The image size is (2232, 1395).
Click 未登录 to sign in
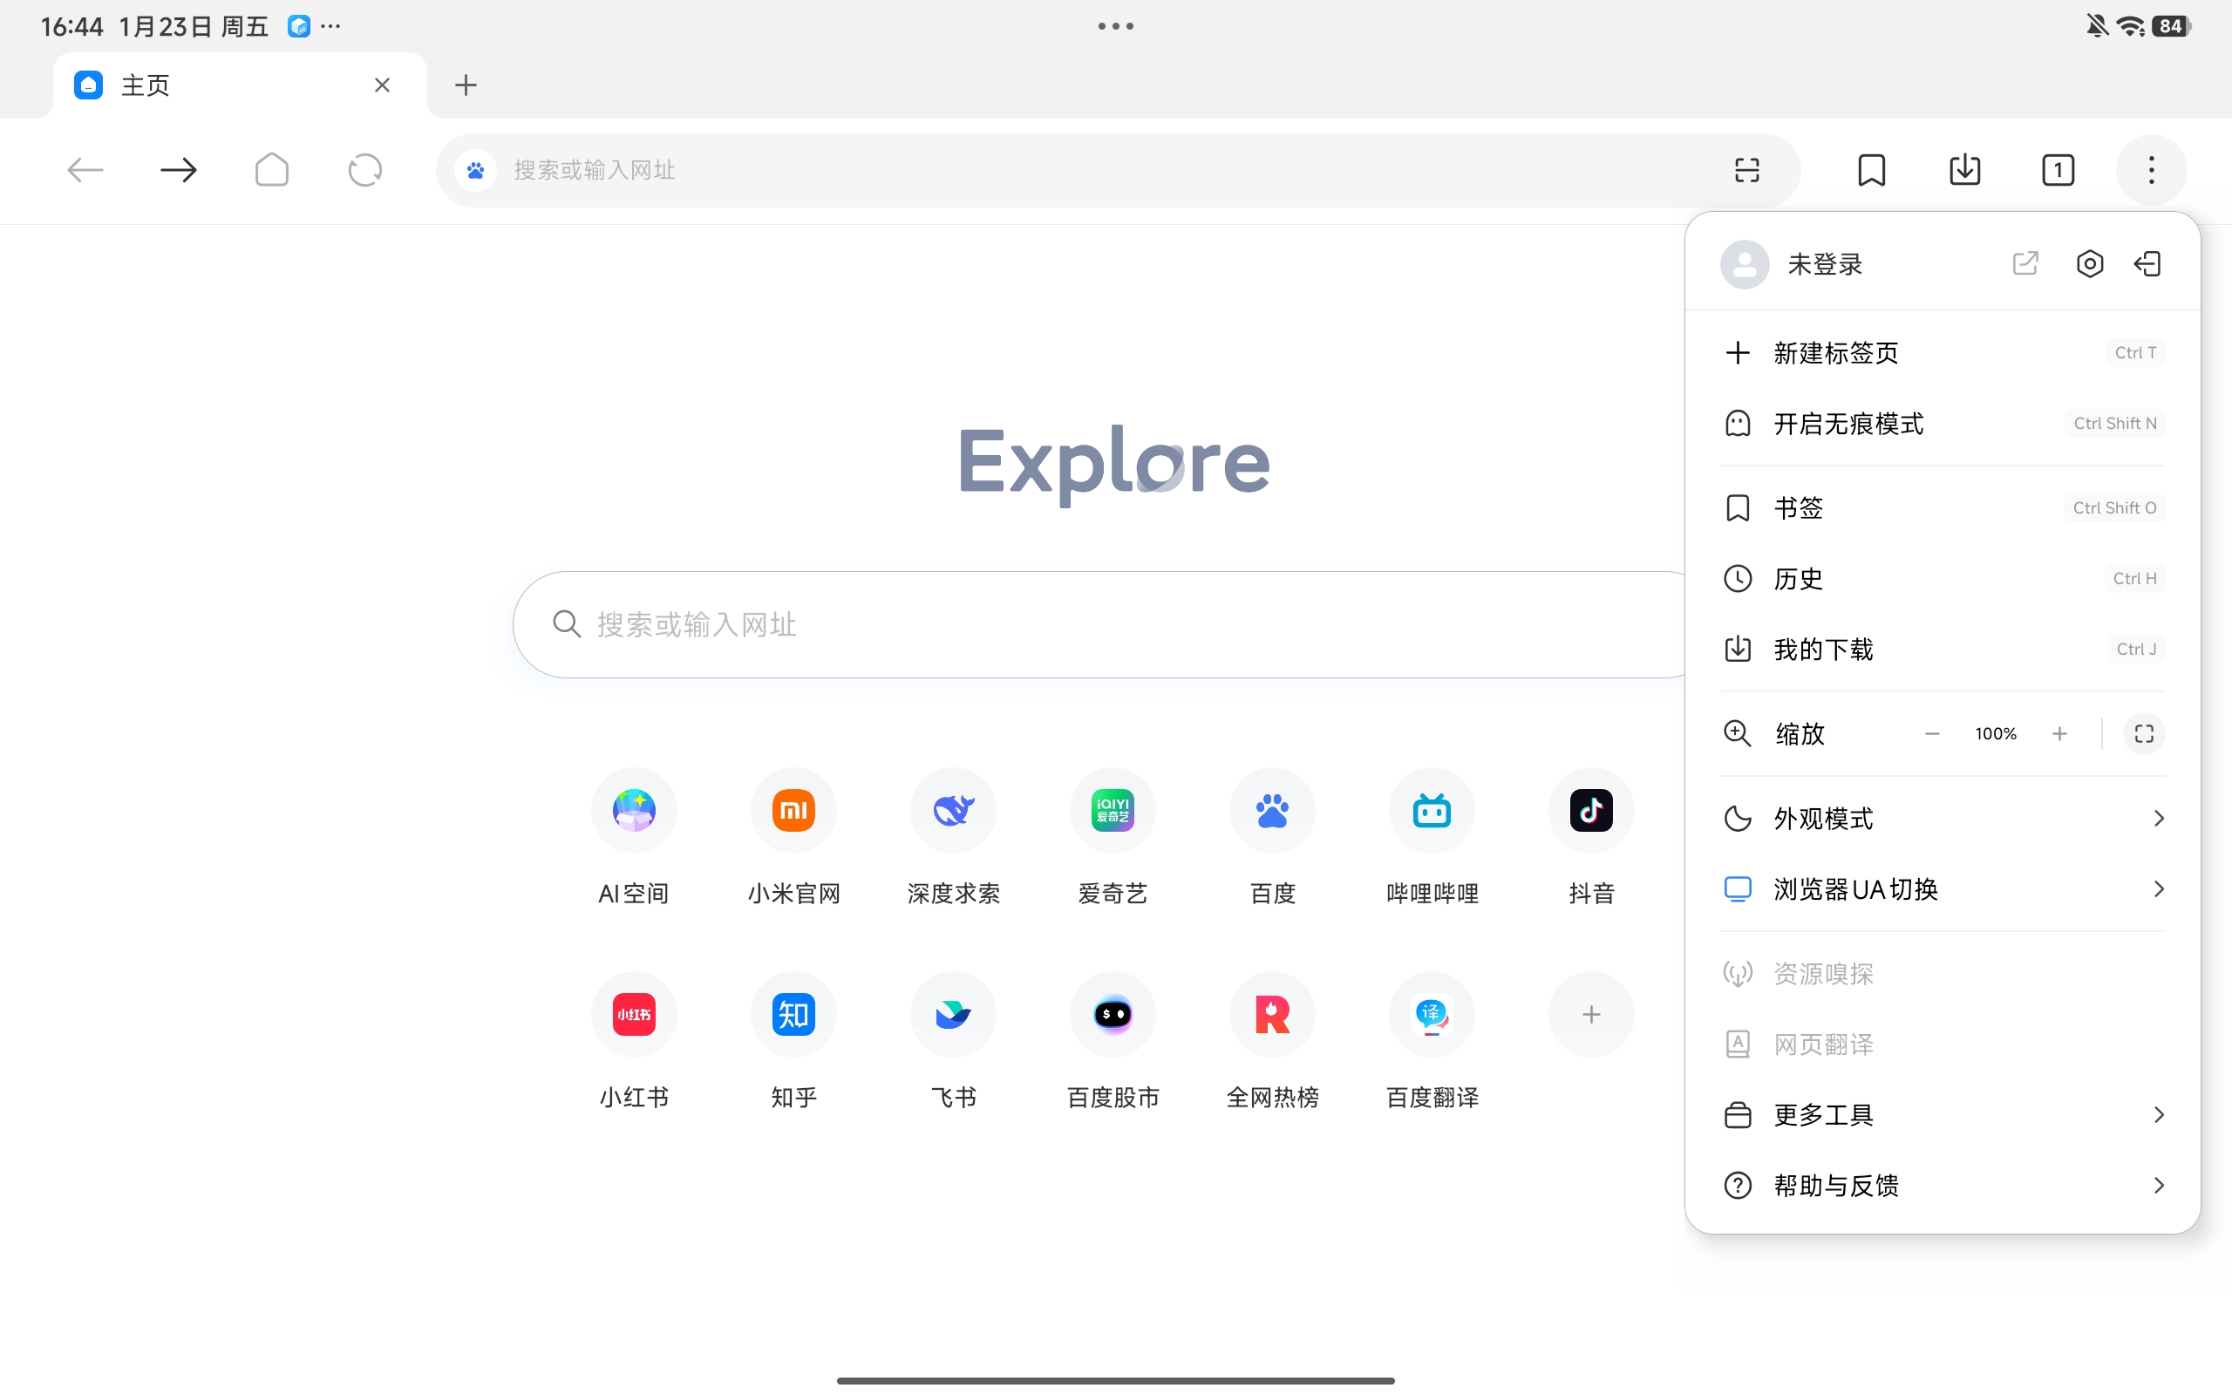[1823, 265]
